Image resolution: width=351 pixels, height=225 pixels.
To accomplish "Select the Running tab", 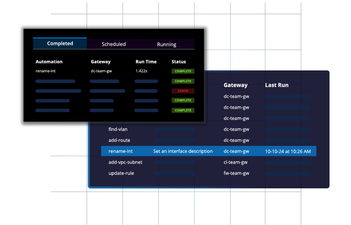I will pos(166,45).
